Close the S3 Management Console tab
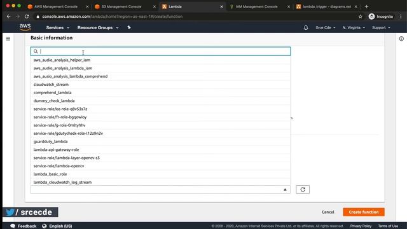Screen dimensions: 407x229 [155, 6]
